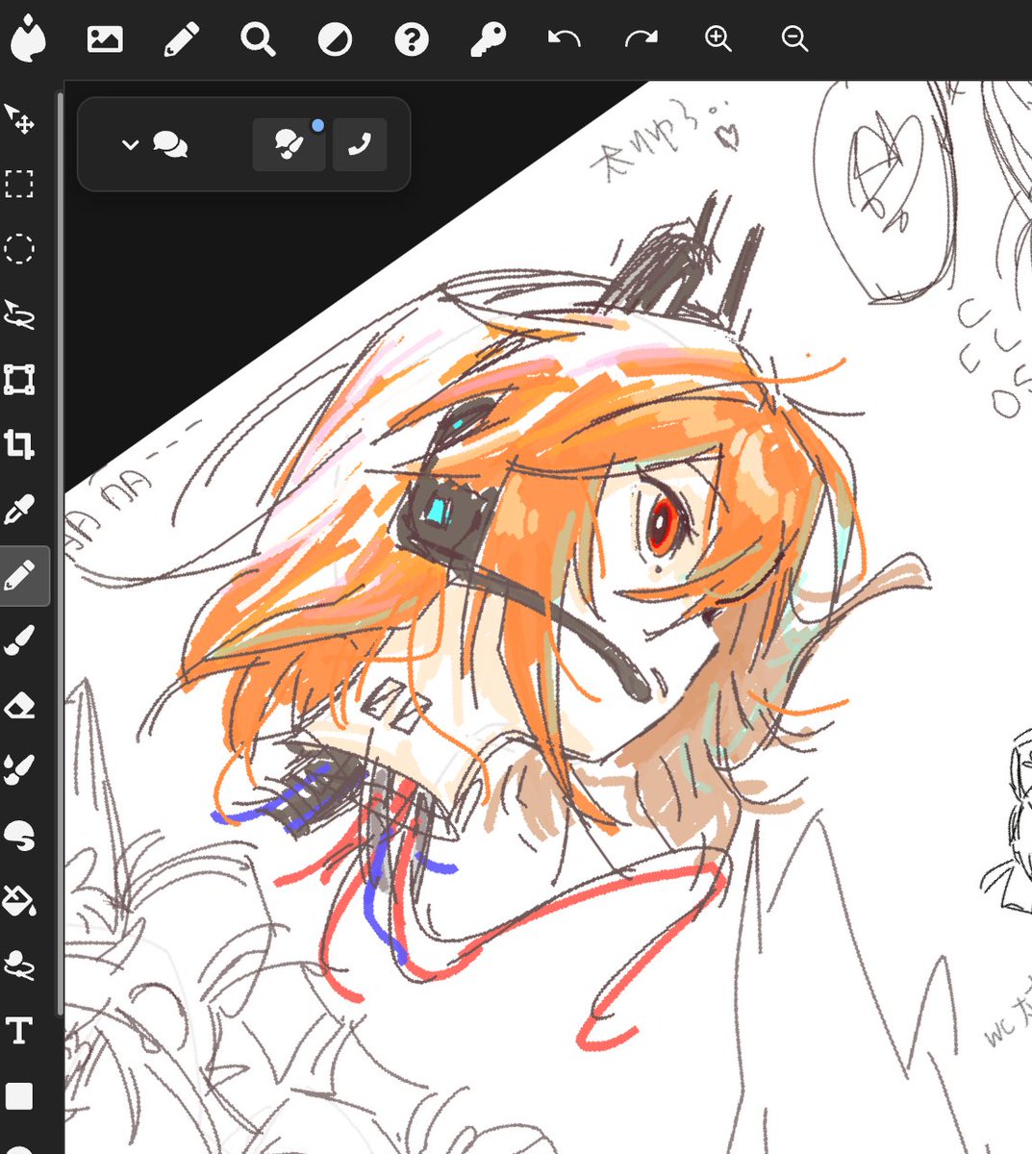Open the help question mark menu
Screen dimensions: 1032x1154
pyautogui.click(x=412, y=39)
